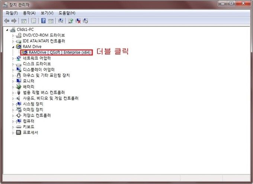Select the 배터리 tree label

[28, 87]
